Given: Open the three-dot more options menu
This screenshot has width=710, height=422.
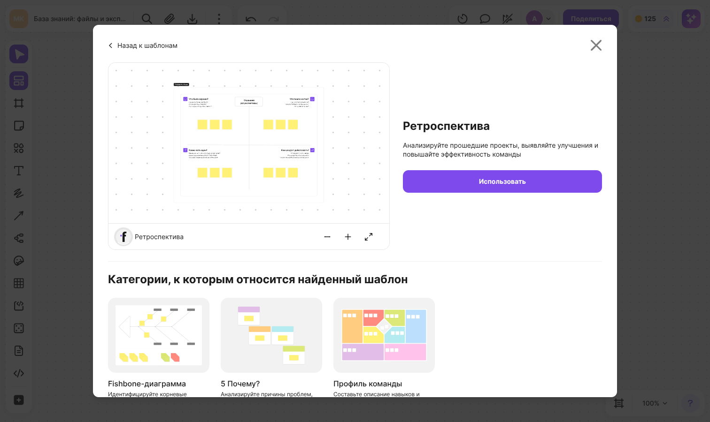Looking at the screenshot, I should click(219, 19).
